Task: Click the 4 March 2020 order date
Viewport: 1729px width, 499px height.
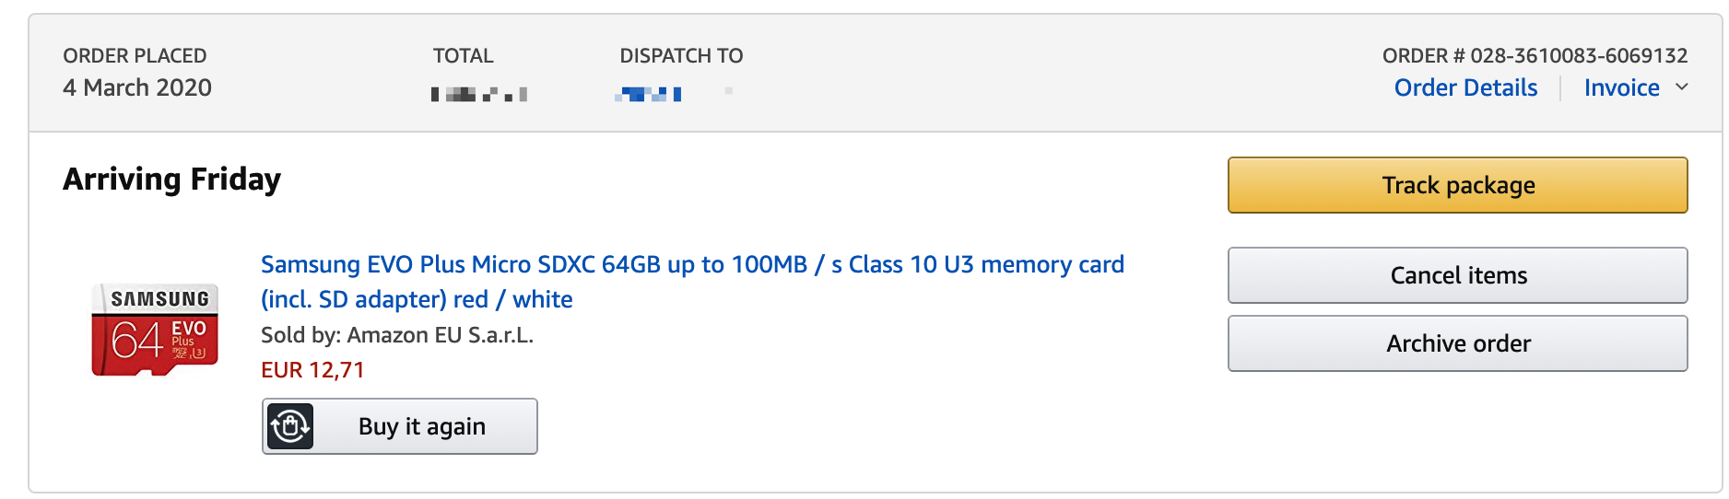Action: (137, 87)
